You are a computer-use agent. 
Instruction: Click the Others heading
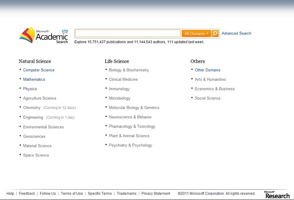[198, 61]
